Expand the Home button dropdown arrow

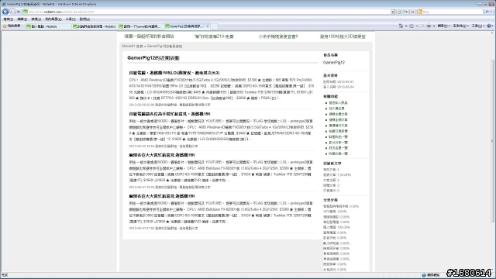406,26
